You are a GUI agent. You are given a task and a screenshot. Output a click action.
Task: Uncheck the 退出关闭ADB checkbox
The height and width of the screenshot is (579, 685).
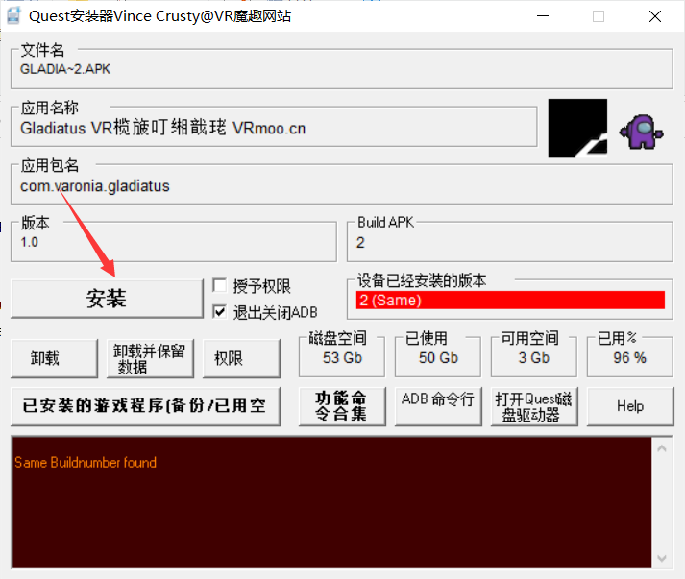pyautogui.click(x=219, y=312)
